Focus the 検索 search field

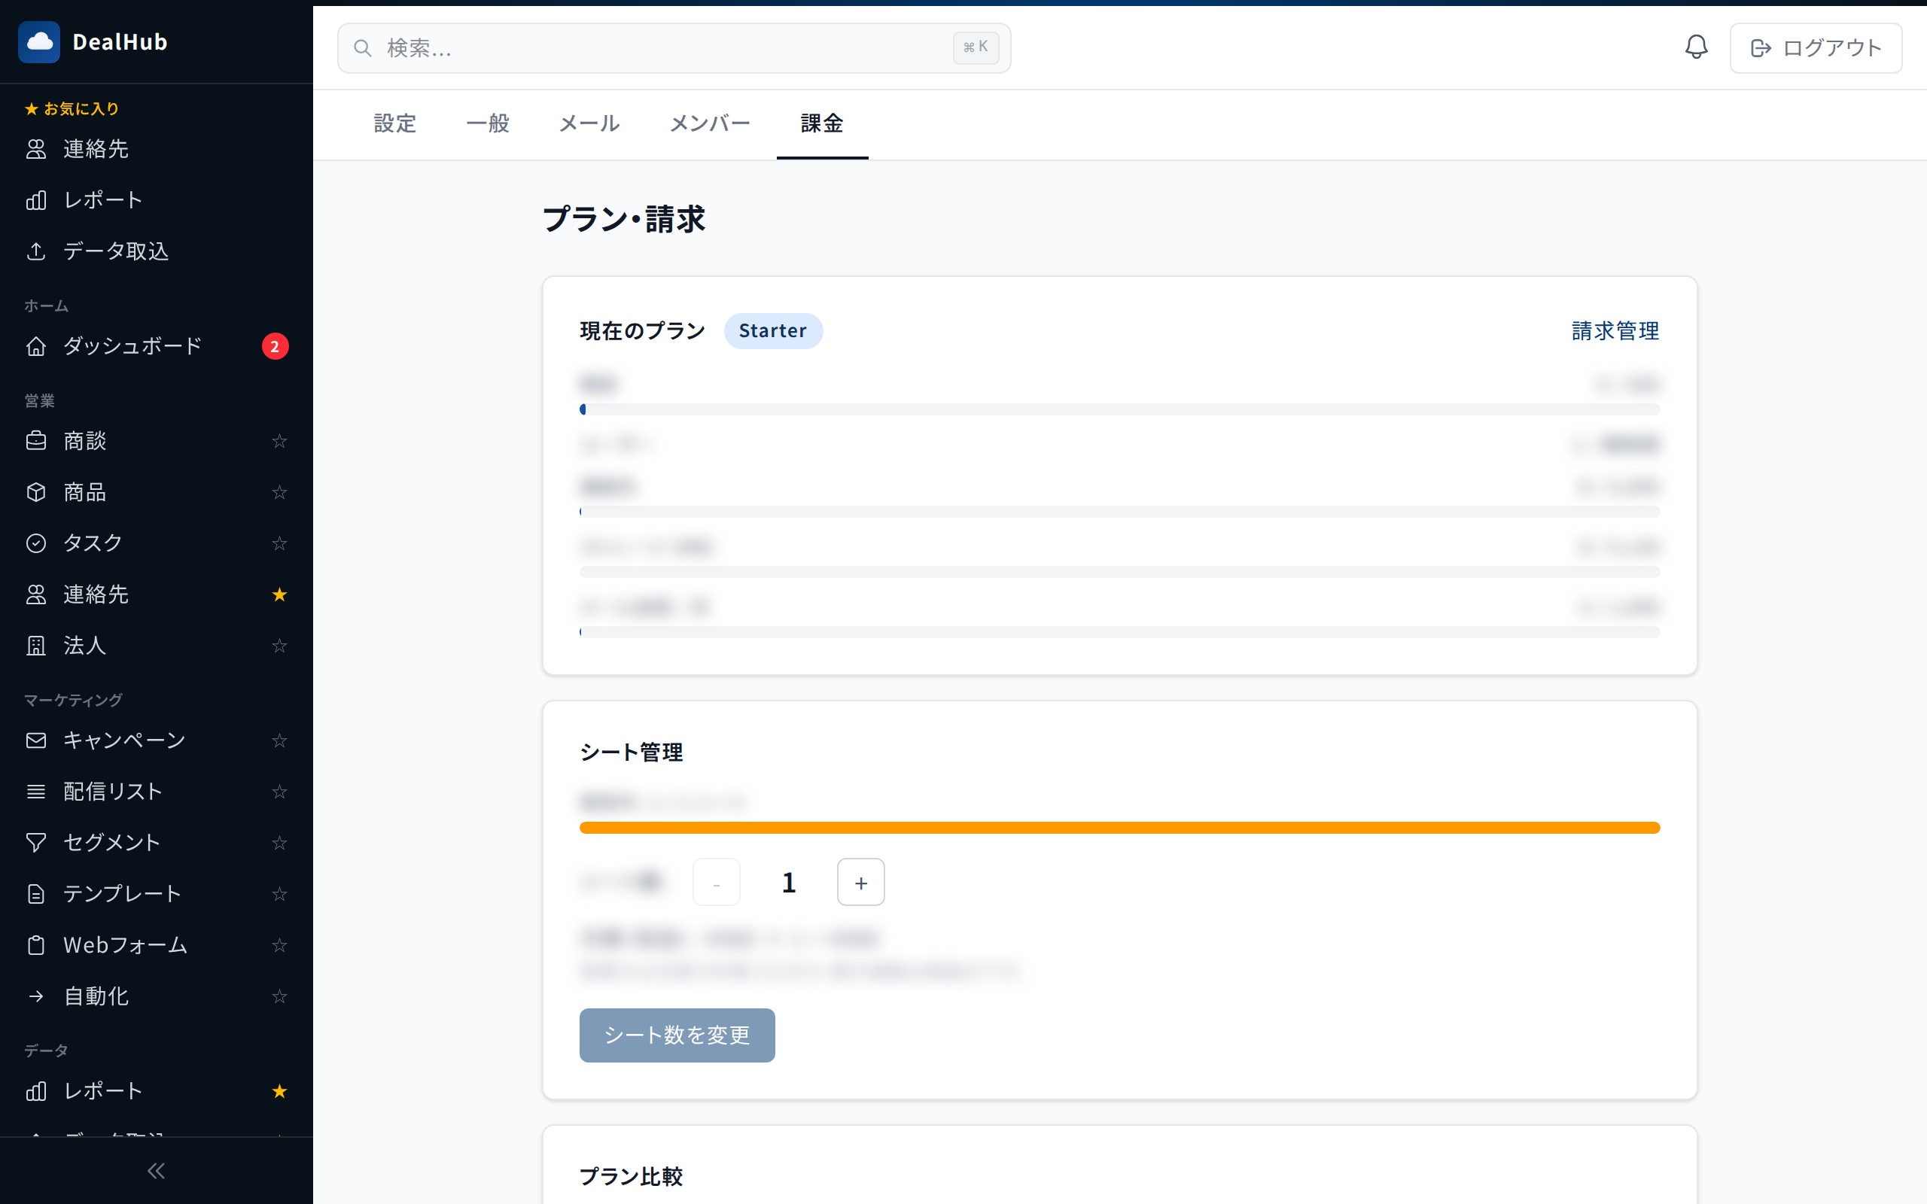click(x=661, y=47)
